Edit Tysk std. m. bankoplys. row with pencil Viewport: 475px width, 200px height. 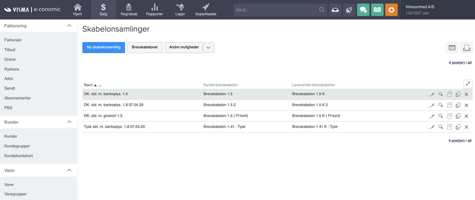[431, 127]
